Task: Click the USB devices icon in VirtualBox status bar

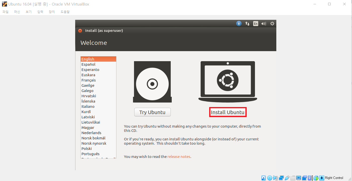Action: 287,178
